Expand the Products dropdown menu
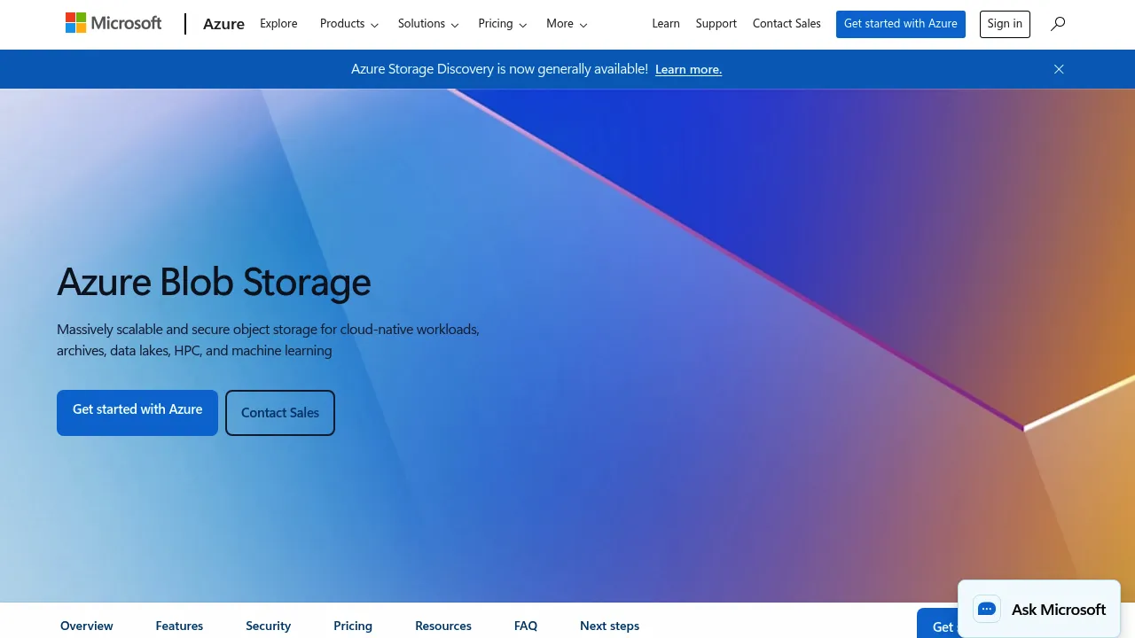Screen dimensions: 1135x638 coord(349,24)
